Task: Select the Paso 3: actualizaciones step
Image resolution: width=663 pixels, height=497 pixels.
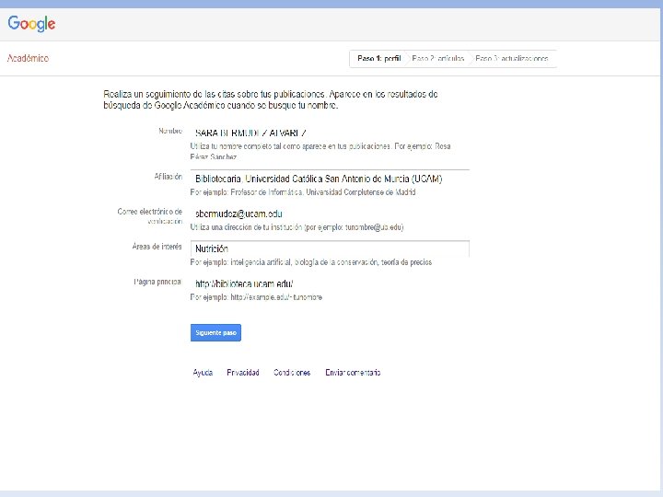Action: coord(512,58)
